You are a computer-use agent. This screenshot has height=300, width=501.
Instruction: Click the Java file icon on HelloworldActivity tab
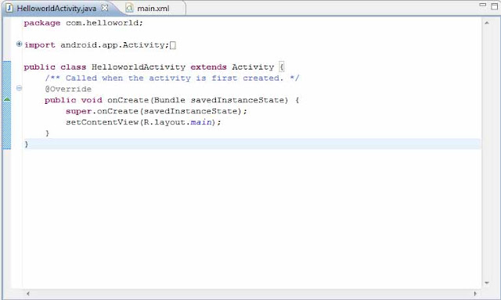(9, 9)
